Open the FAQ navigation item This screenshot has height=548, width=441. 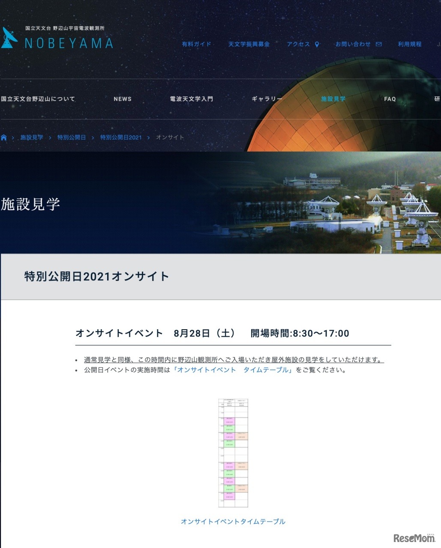coord(390,99)
